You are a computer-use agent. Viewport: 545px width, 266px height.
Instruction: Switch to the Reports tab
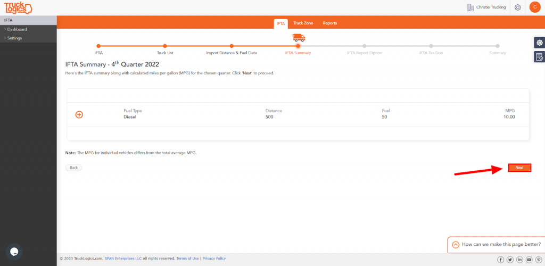point(330,23)
